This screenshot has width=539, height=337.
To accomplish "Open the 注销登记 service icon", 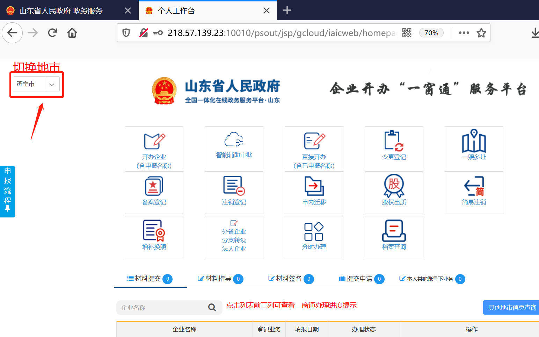I will [234, 186].
